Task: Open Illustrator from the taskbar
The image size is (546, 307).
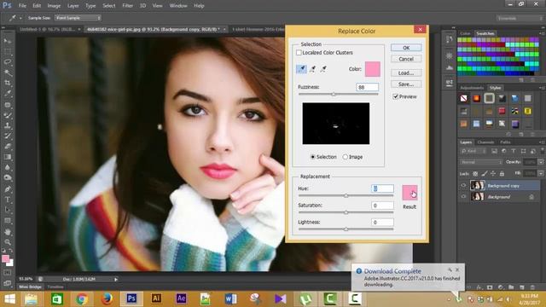Action: click(x=156, y=298)
